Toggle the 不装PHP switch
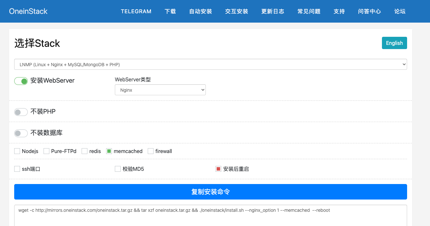 pyautogui.click(x=21, y=112)
